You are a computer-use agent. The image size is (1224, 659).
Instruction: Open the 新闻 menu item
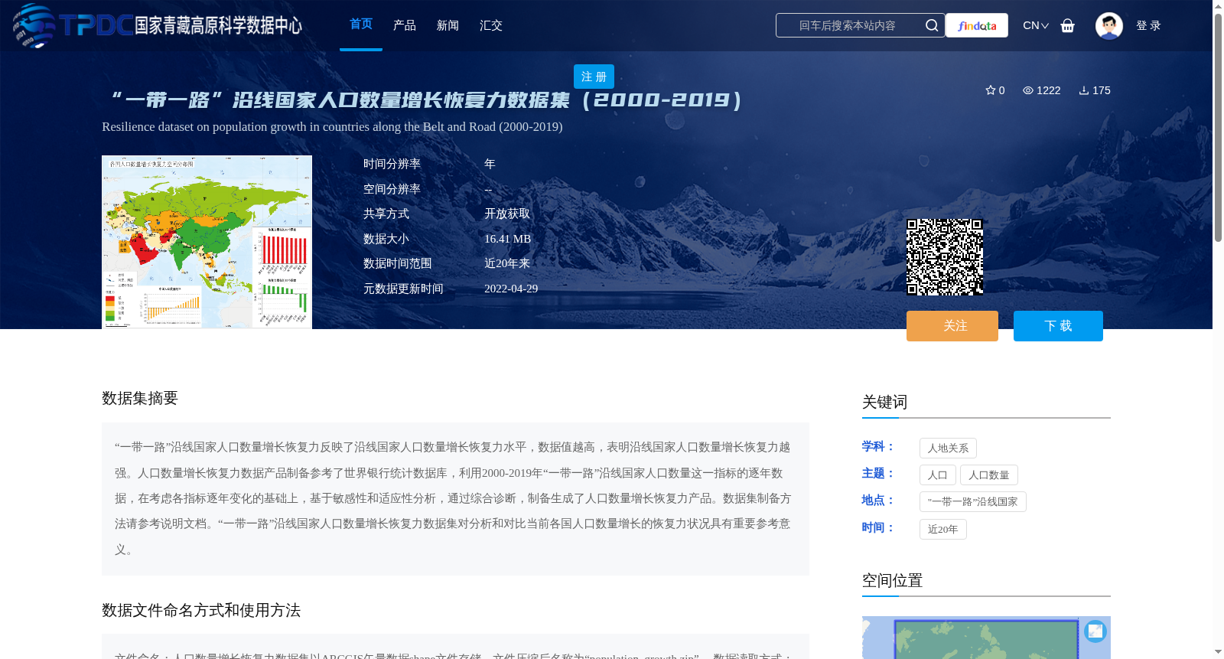448,25
